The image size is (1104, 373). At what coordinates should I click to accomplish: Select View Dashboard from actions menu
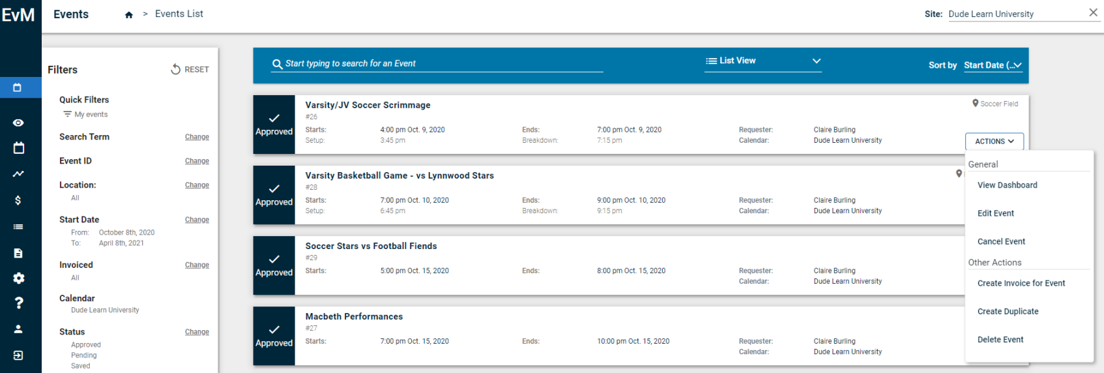[1008, 185]
